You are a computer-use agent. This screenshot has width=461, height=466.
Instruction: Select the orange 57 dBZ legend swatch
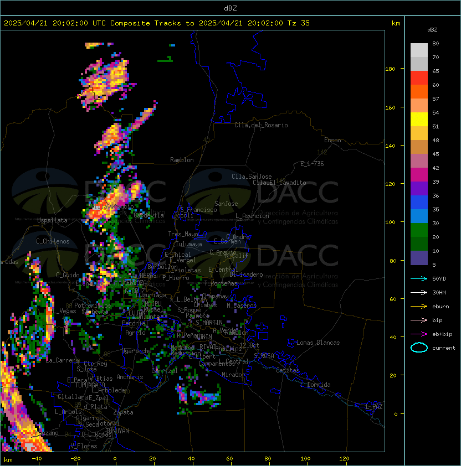[419, 92]
